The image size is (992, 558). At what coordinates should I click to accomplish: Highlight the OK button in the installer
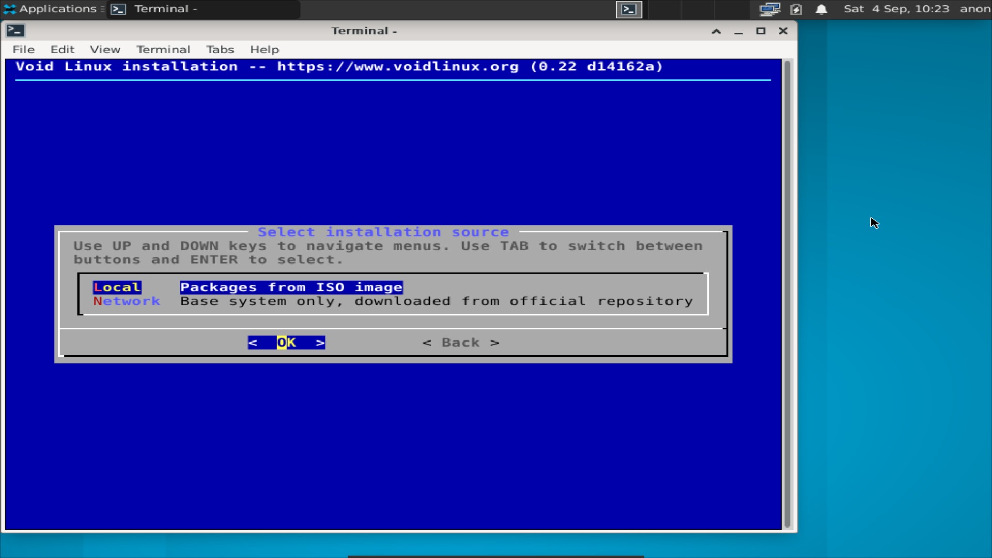coord(286,342)
